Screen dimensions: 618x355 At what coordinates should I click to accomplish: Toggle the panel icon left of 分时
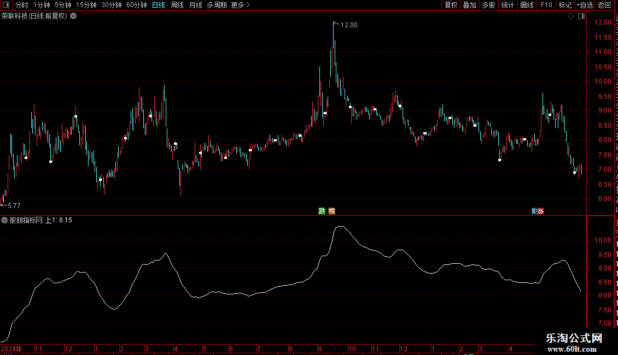[x=6, y=5]
